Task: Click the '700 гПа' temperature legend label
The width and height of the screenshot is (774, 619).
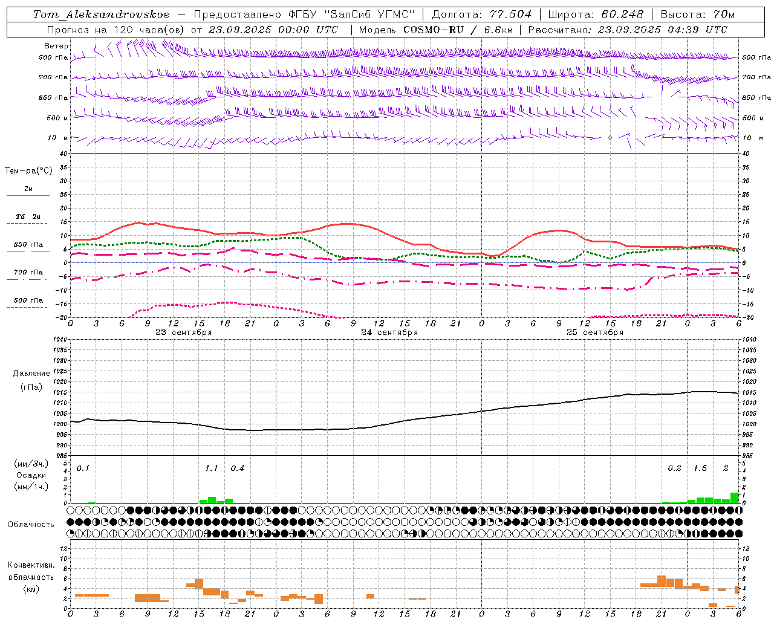Action: (x=28, y=272)
